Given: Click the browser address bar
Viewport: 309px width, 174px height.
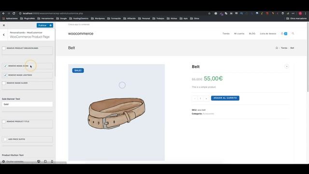Looking at the screenshot, I should tap(112, 14).
